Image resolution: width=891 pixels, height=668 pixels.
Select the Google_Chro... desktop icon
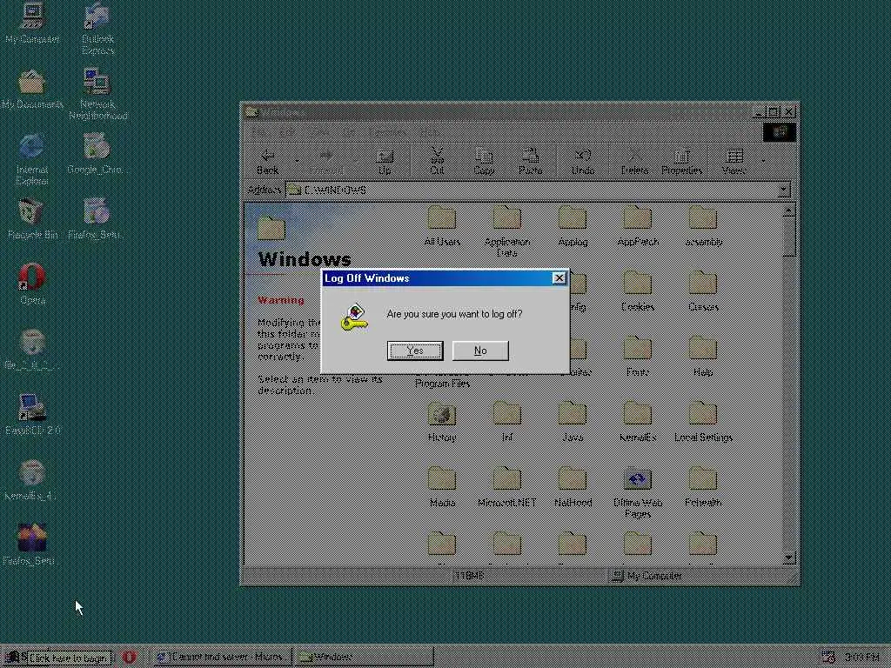pos(97,154)
